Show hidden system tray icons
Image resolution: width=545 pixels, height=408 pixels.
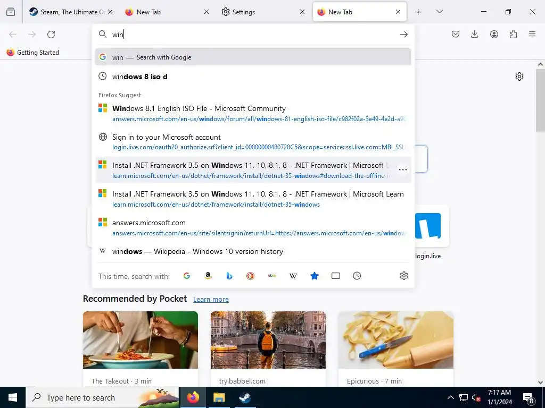tap(450, 397)
